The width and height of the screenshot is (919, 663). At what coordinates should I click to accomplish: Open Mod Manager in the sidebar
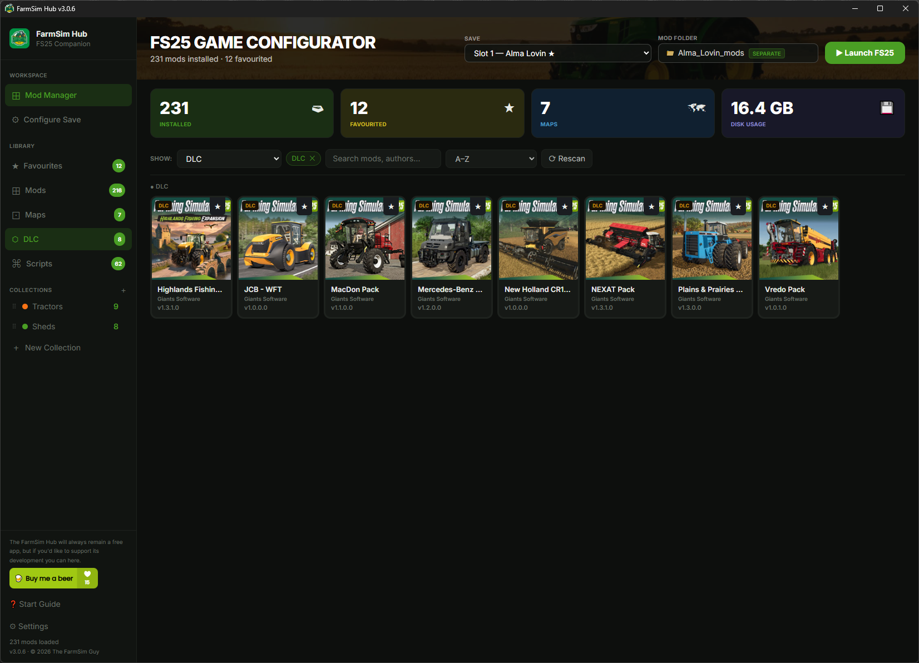68,95
